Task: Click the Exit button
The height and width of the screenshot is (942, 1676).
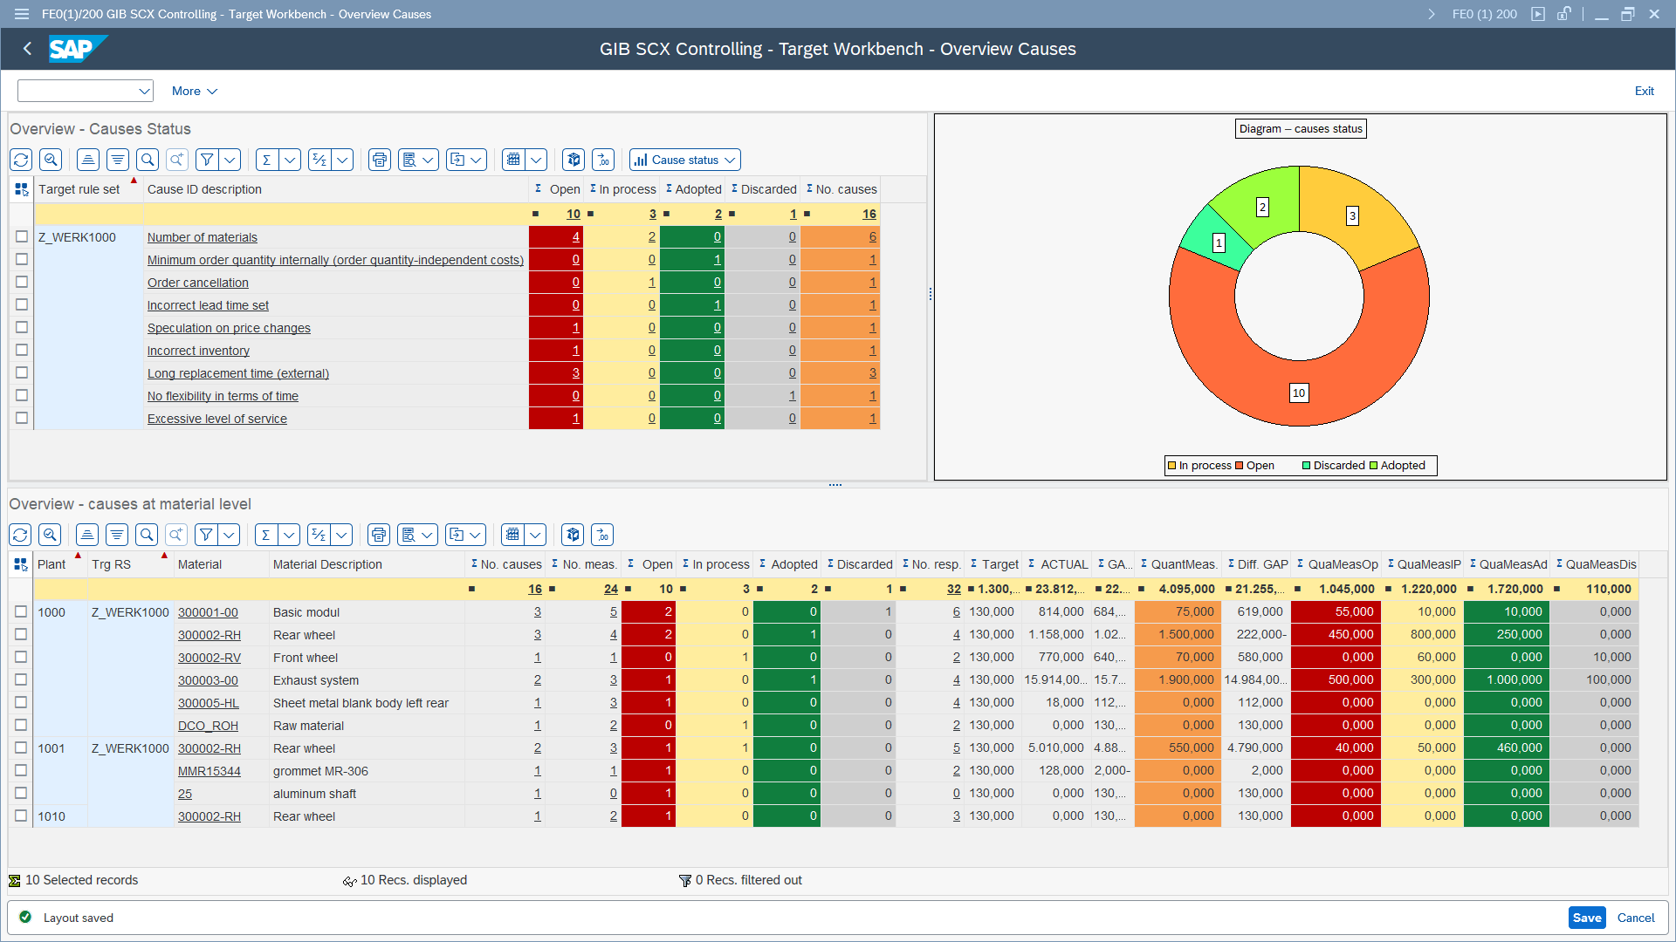Action: point(1644,91)
